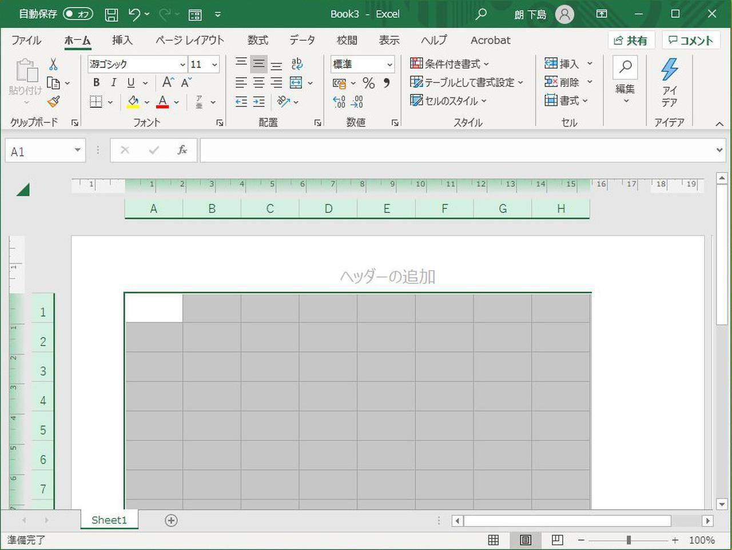
Task: Expand the number format dropdown
Action: [x=389, y=65]
